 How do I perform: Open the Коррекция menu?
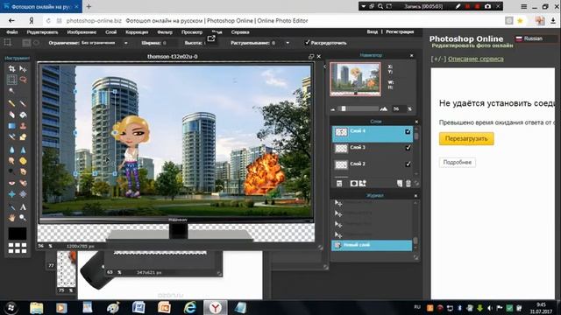(x=137, y=32)
